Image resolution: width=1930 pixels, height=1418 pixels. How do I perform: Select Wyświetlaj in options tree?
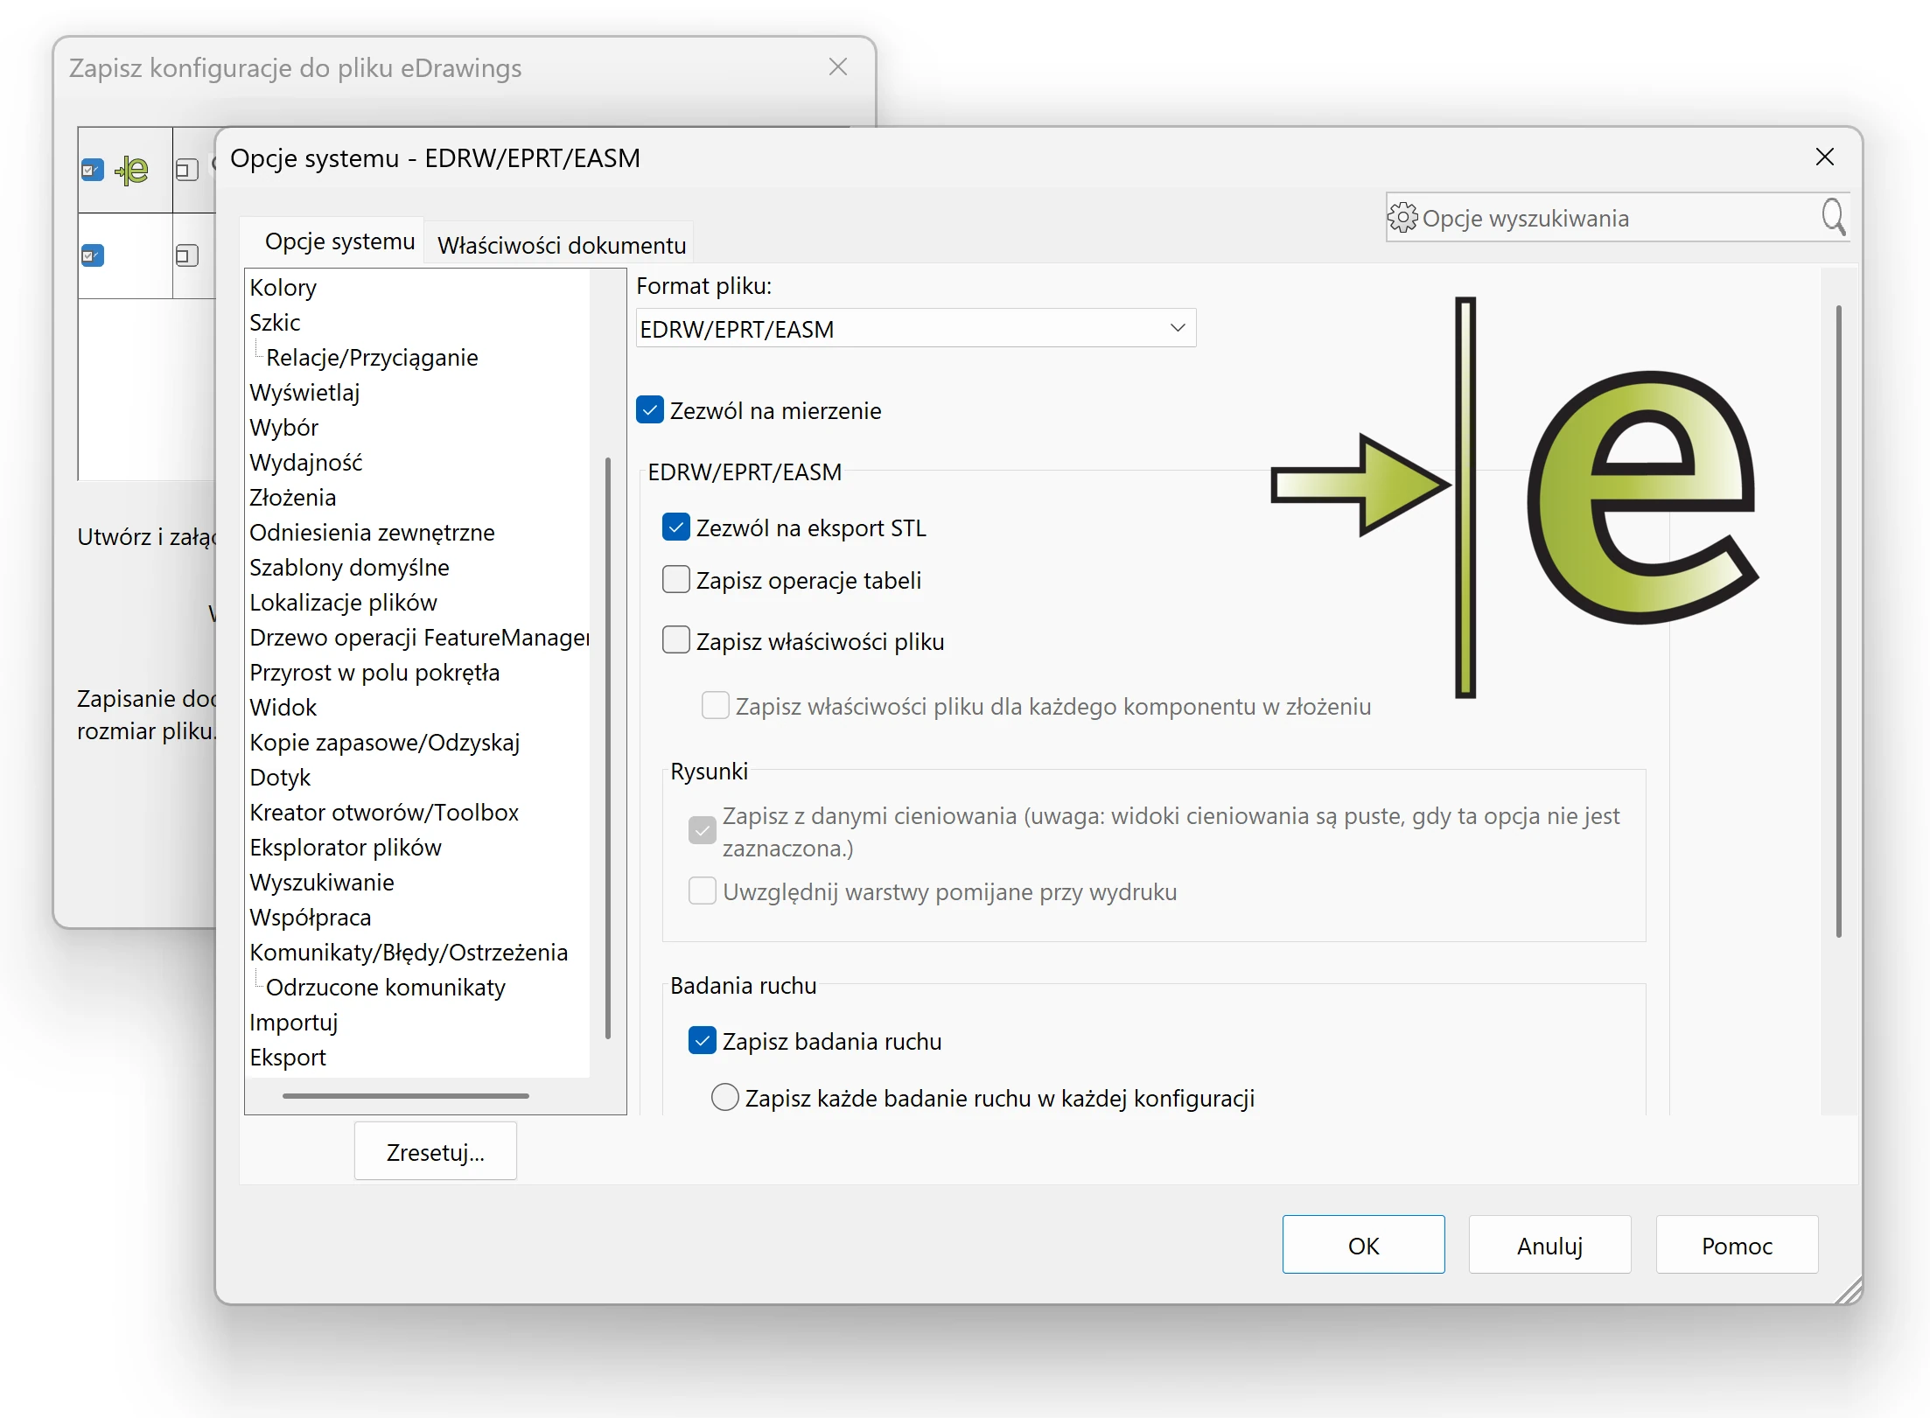click(x=304, y=393)
